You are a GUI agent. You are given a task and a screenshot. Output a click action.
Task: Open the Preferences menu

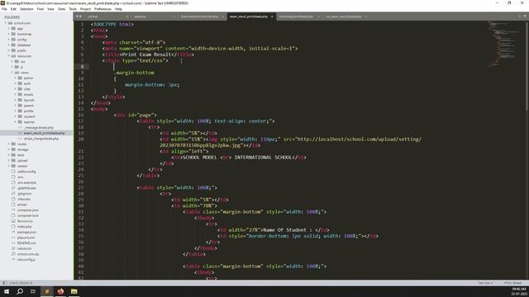[102, 9]
